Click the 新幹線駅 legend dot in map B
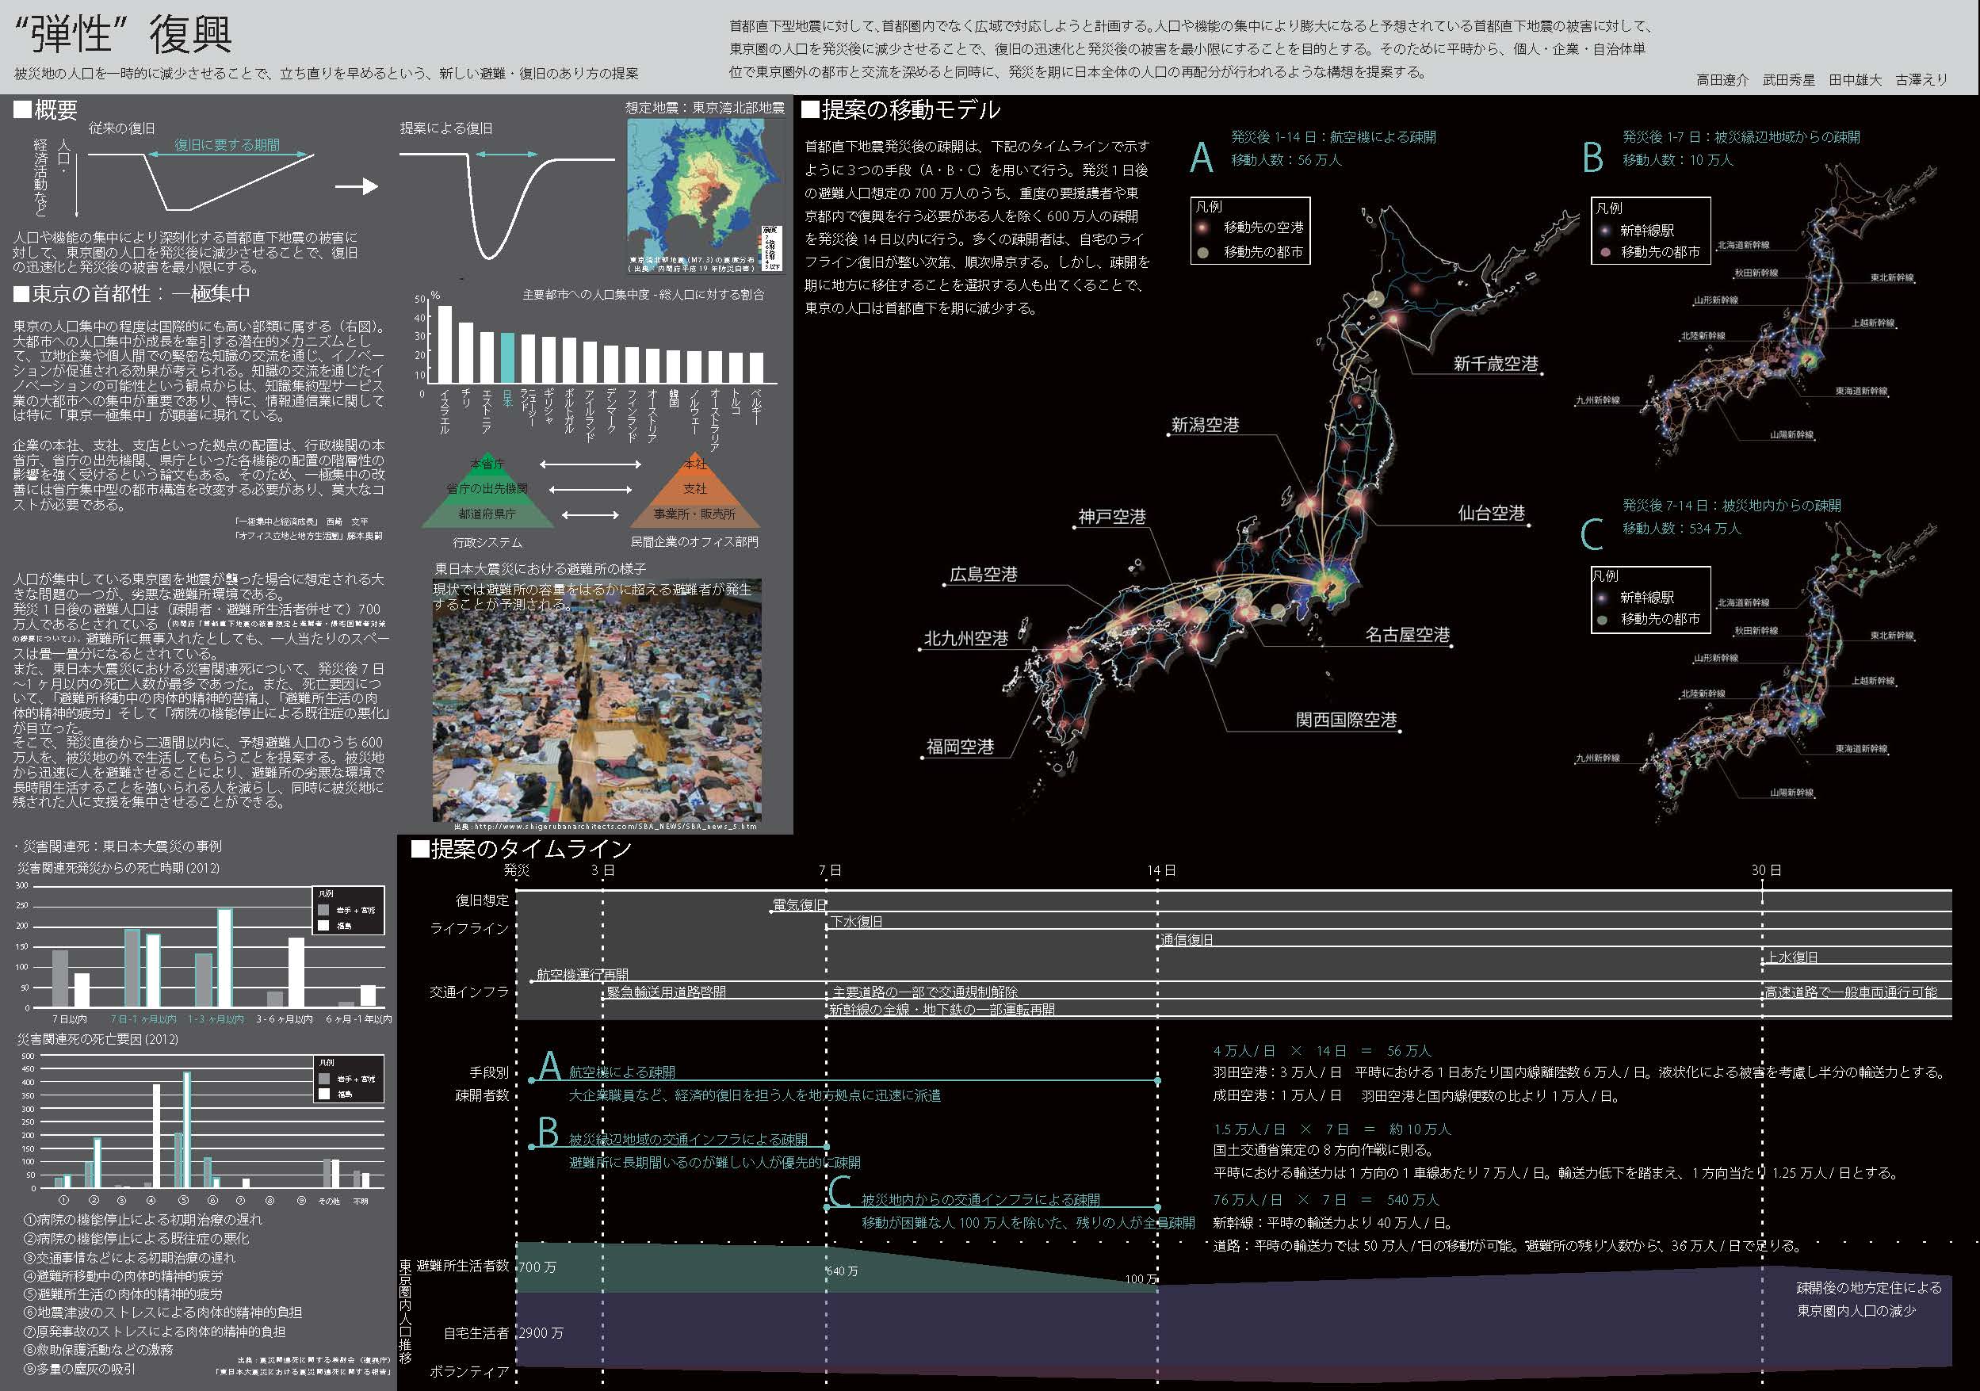 click(x=1605, y=231)
